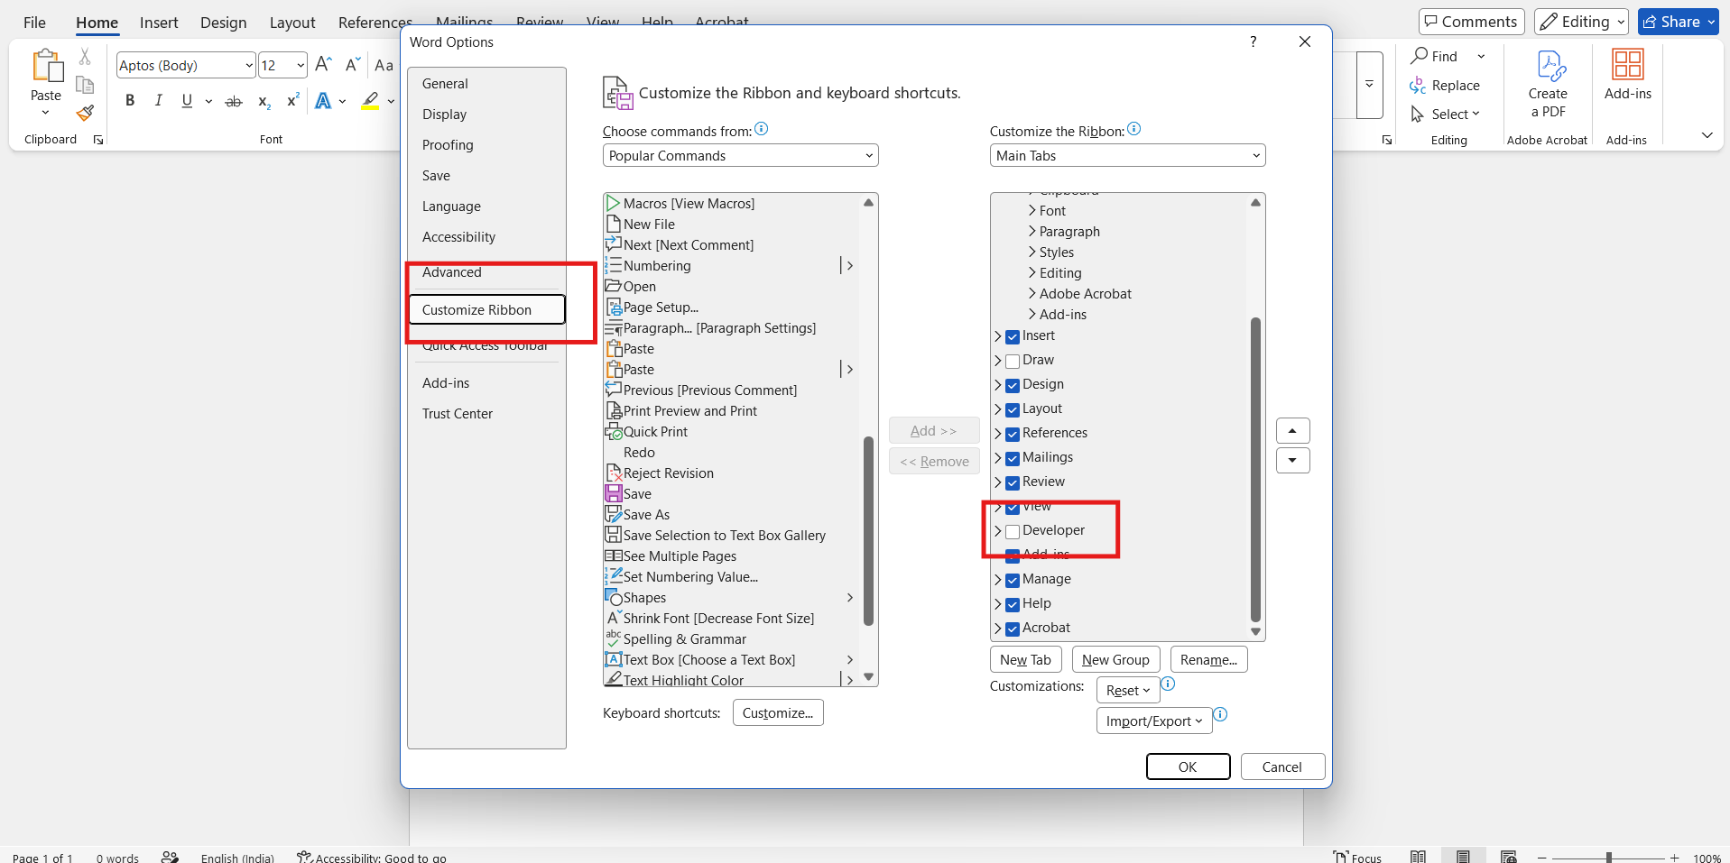1730x863 pixels.
Task: Uncheck the Acrobat tab checkbox
Action: point(1013,629)
